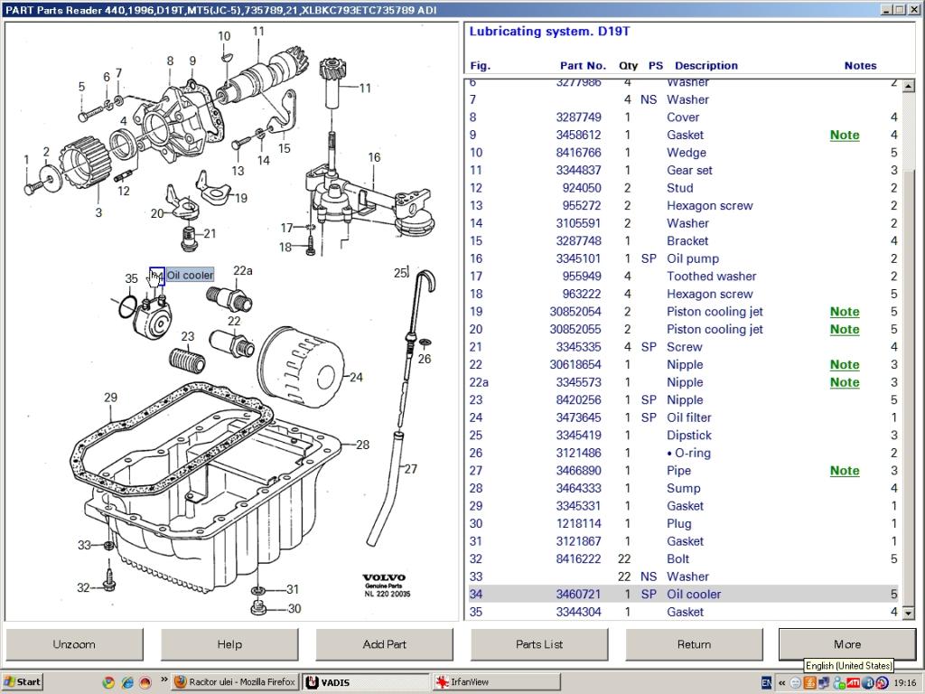Click the Description column header
The width and height of the screenshot is (925, 694).
click(x=706, y=65)
